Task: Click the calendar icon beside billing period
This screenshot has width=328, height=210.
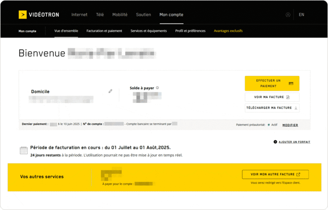Action: (24, 150)
